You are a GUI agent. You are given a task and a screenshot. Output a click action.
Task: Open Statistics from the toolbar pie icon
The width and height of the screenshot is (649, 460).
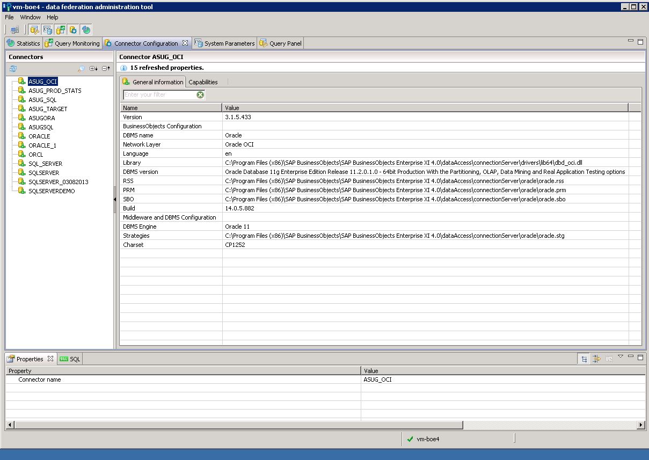pyautogui.click(x=86, y=30)
